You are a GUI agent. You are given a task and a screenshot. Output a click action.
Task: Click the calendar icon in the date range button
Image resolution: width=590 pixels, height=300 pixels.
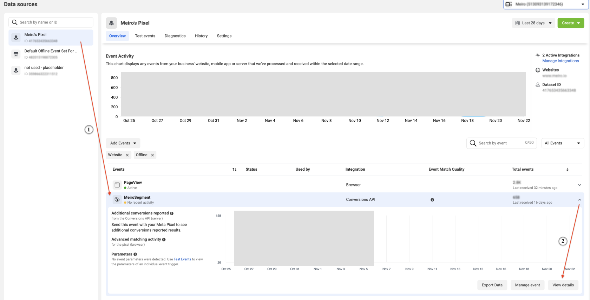coord(518,23)
